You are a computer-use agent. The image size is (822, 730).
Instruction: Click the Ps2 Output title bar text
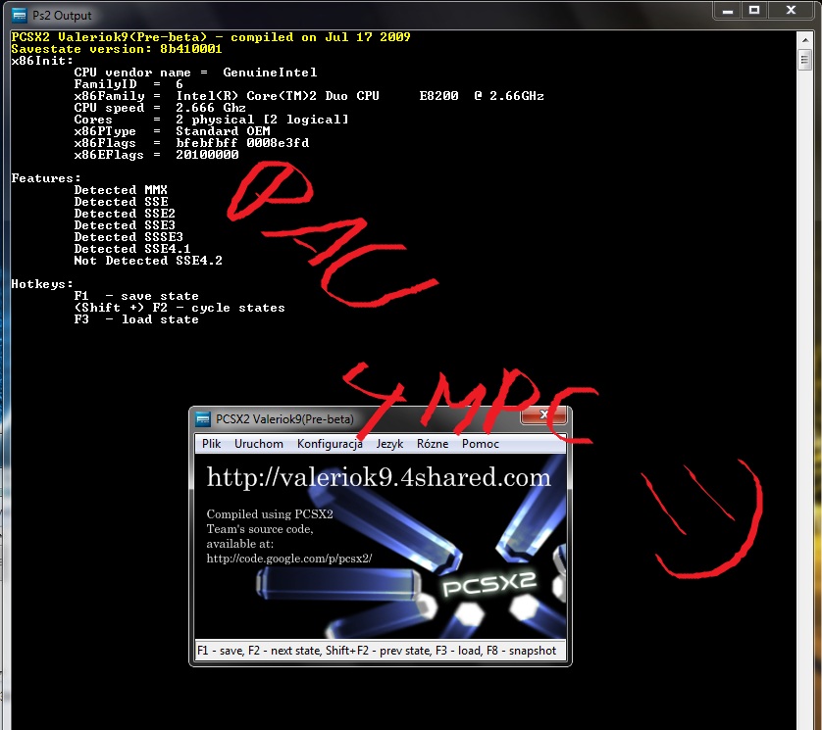(x=62, y=15)
